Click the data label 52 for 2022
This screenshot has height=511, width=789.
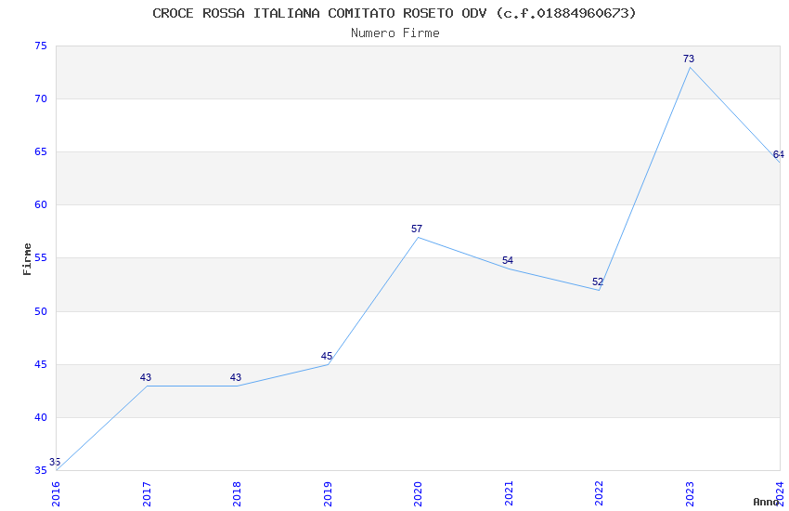pyautogui.click(x=598, y=282)
